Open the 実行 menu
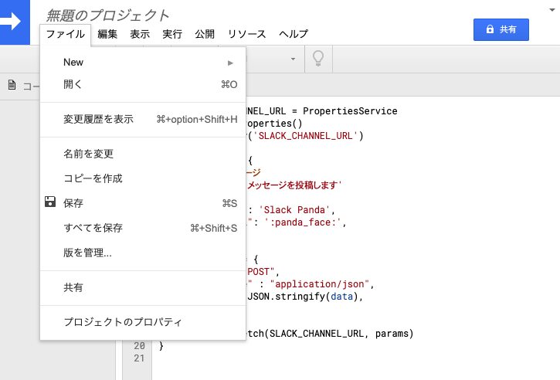Screen dimensions: 560x380 pos(172,34)
